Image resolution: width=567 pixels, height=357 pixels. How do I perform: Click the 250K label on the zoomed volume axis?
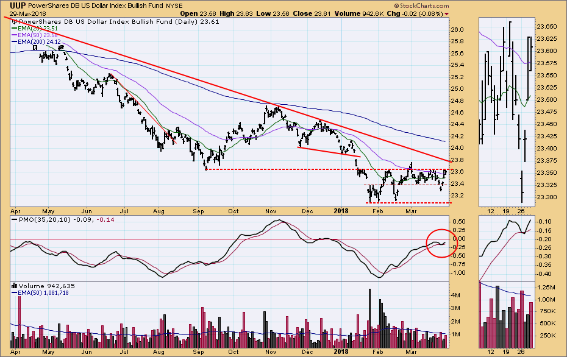(546, 335)
